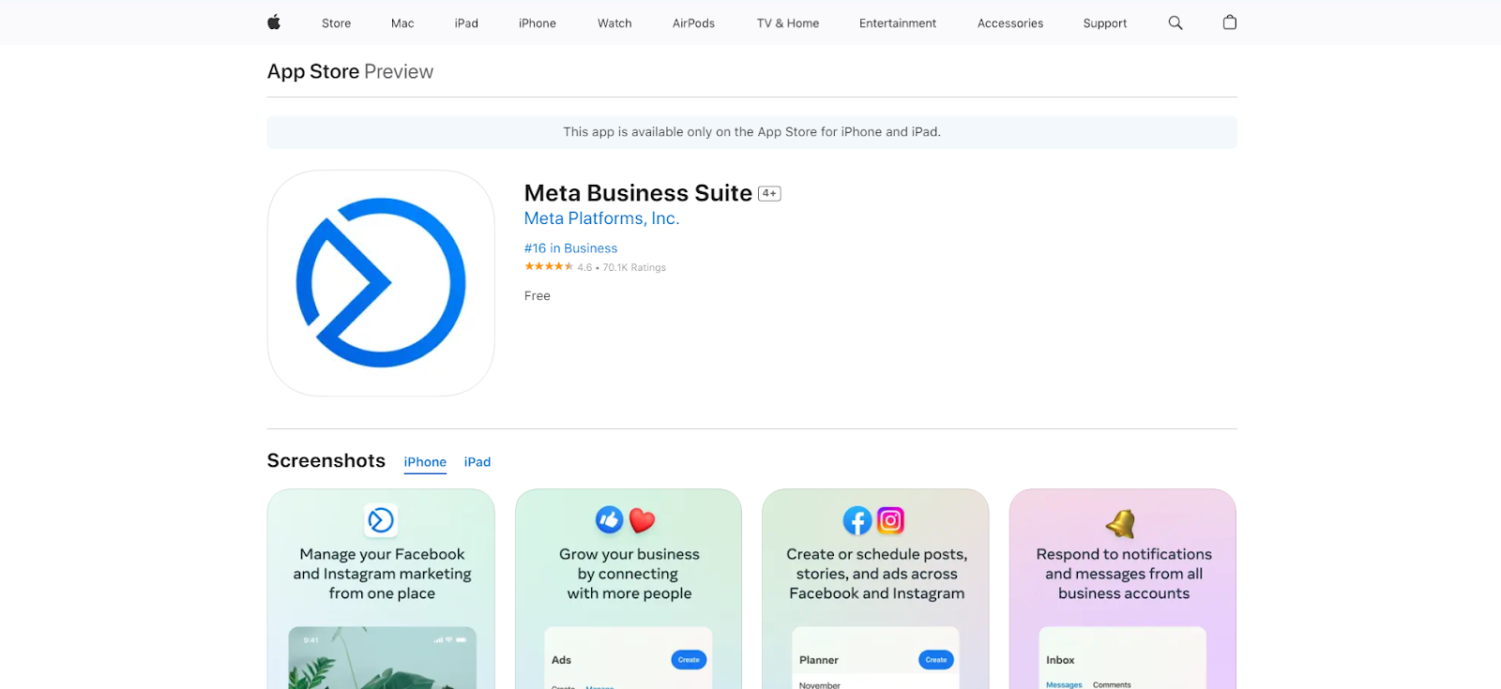Click 'Inbox' label in fourth screenshot
The height and width of the screenshot is (689, 1501).
[x=1060, y=660]
